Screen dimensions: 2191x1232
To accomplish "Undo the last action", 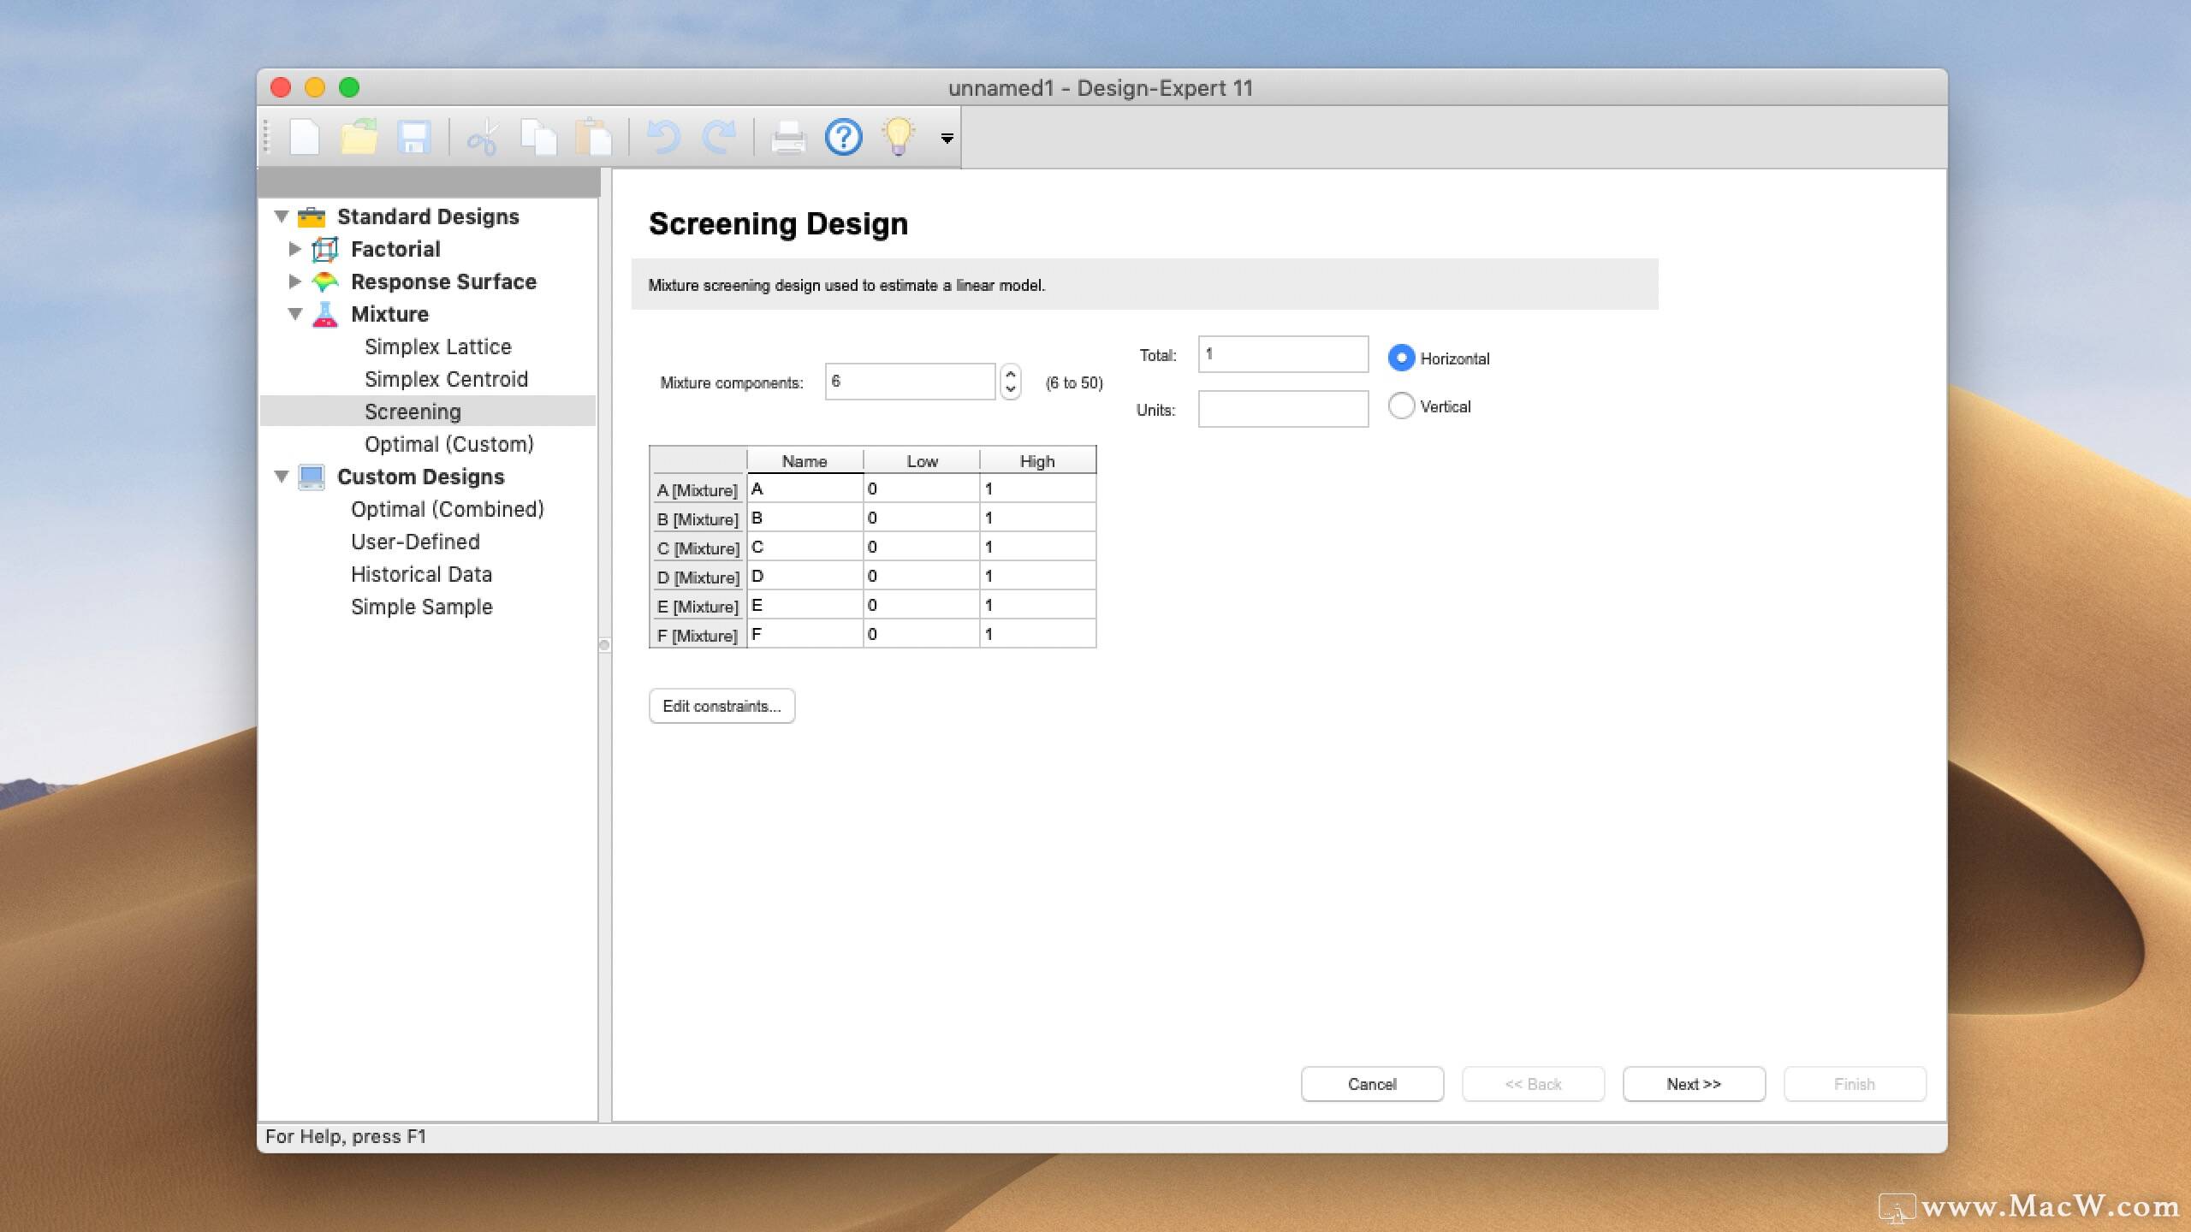I will pos(663,137).
